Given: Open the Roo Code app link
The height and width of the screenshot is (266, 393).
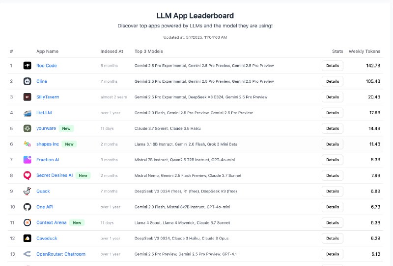Looking at the screenshot, I should coord(47,66).
